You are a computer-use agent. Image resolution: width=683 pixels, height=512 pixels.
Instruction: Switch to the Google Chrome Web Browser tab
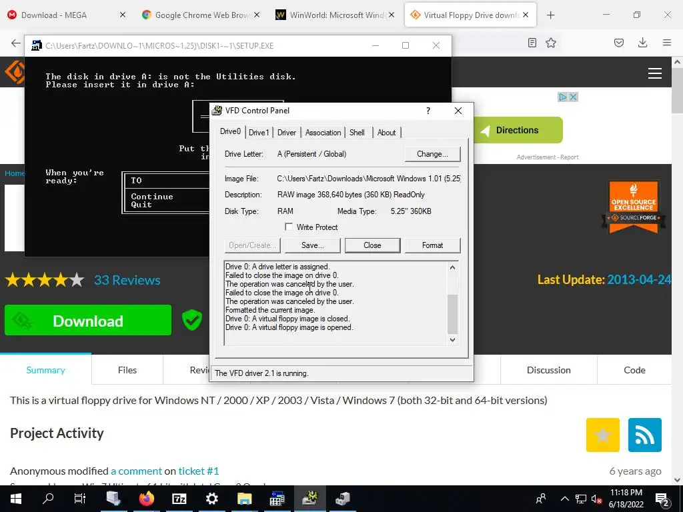pos(200,15)
